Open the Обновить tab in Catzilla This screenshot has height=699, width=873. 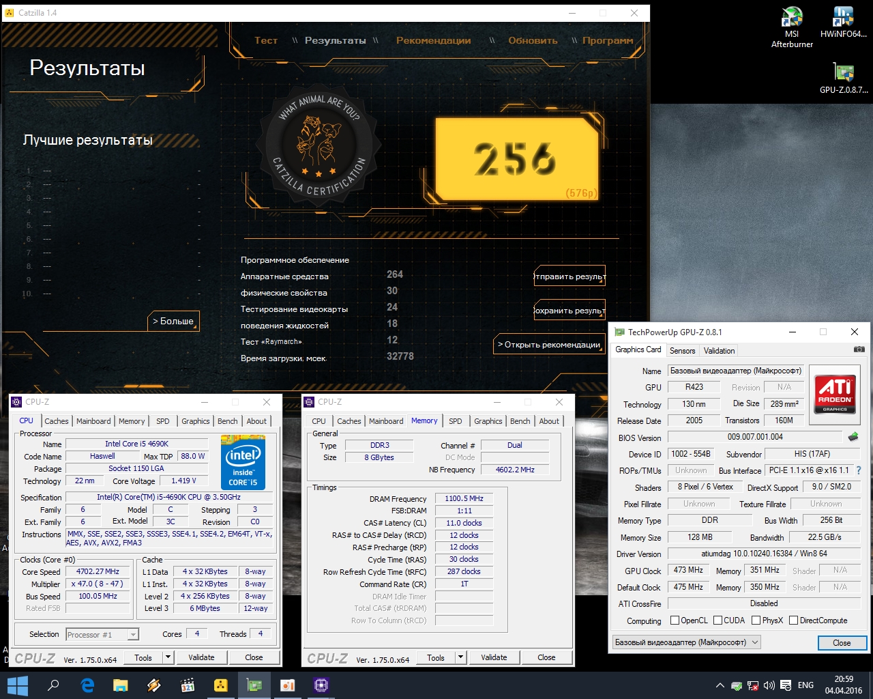[x=533, y=40]
